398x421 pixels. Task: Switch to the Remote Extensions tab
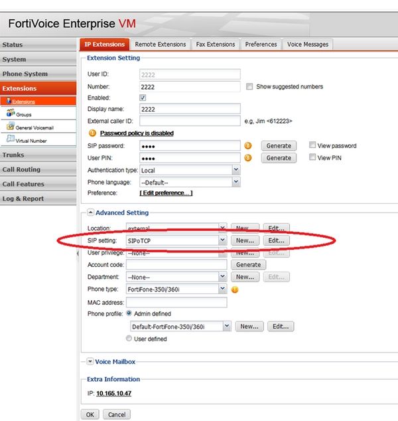pyautogui.click(x=161, y=44)
